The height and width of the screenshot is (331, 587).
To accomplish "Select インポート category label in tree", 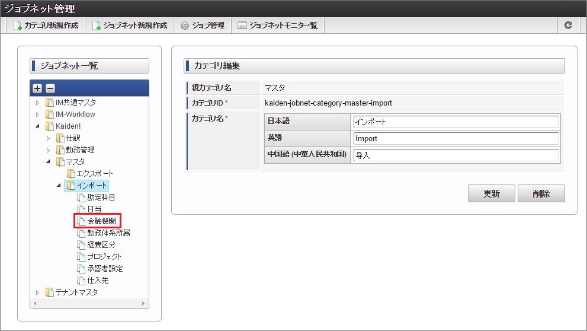I will (92, 185).
